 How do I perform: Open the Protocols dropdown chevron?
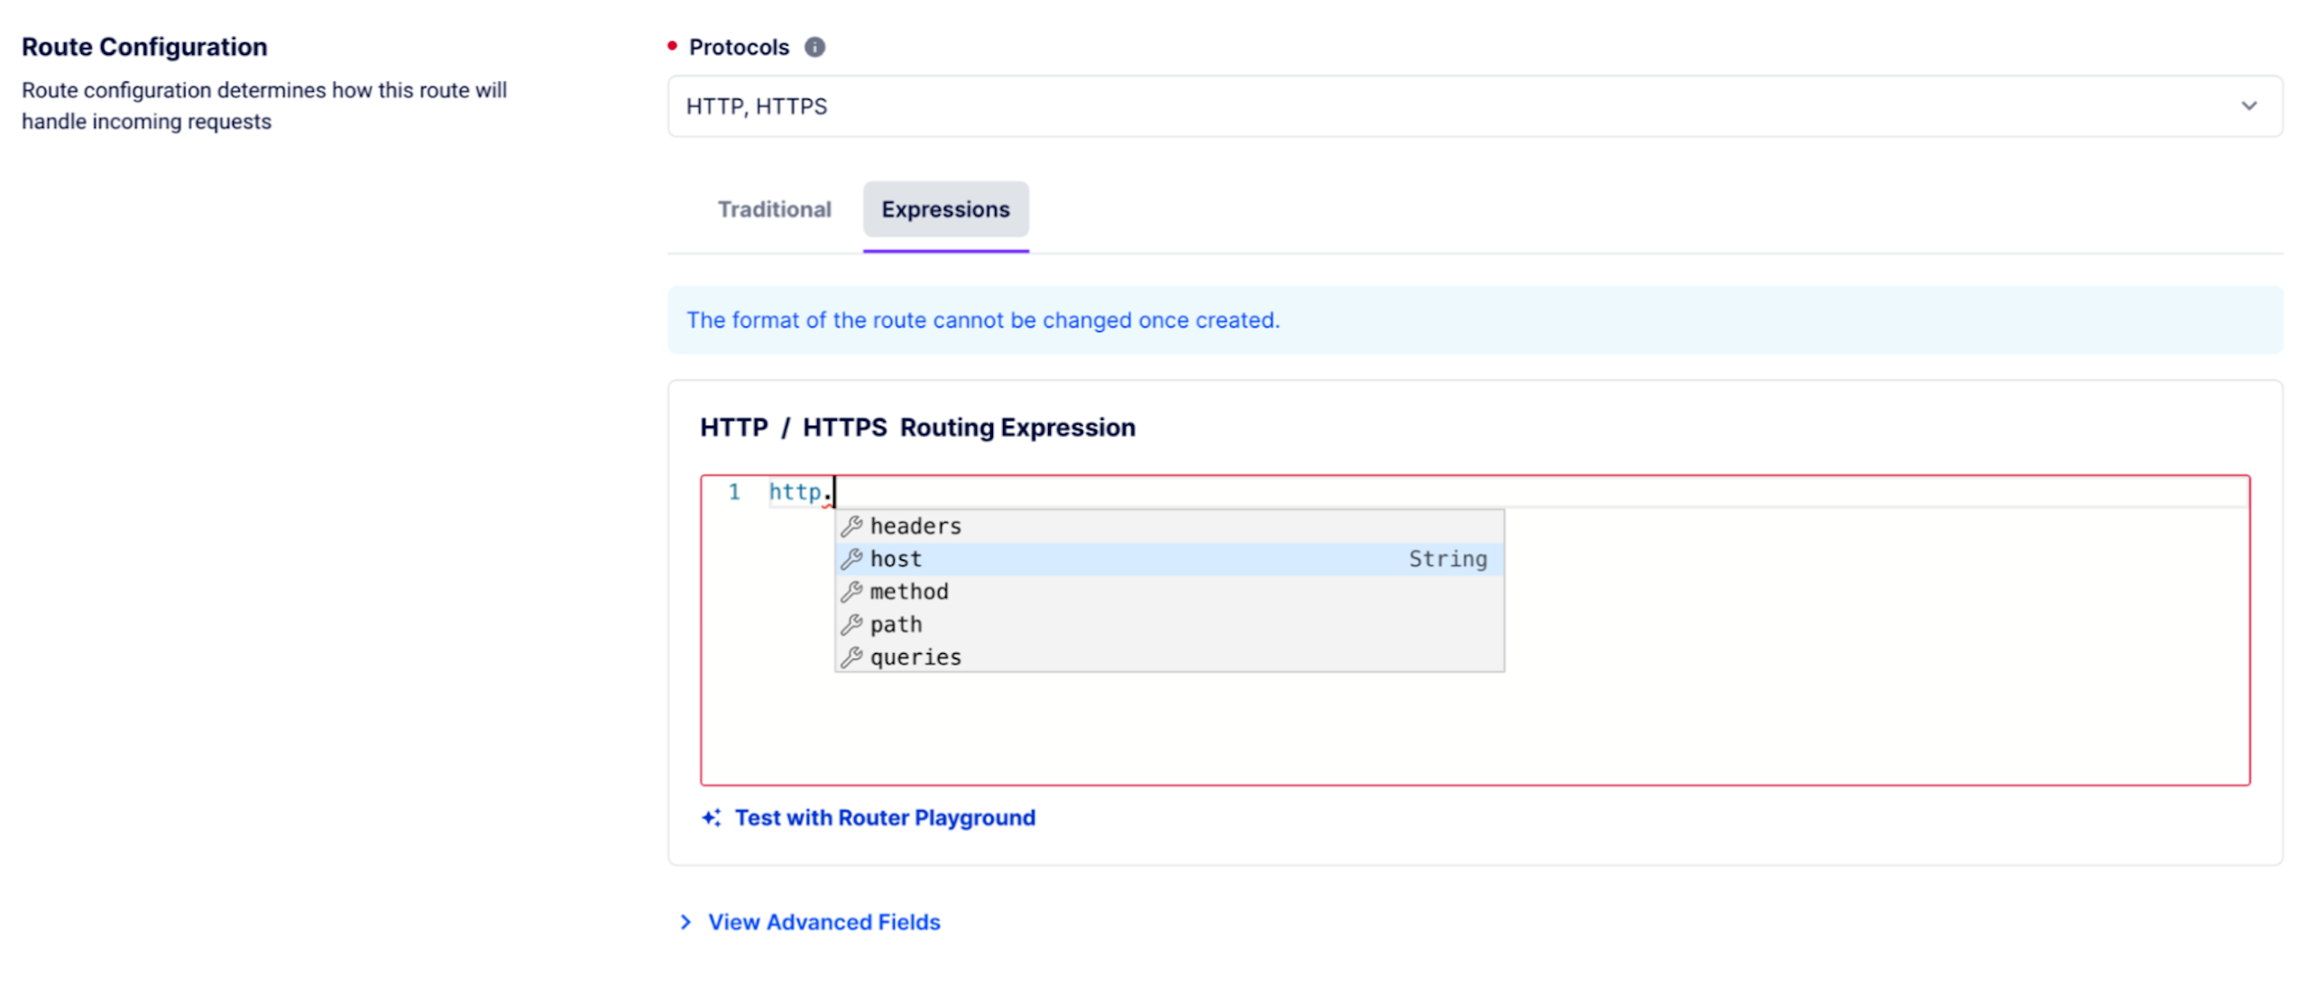click(2249, 106)
